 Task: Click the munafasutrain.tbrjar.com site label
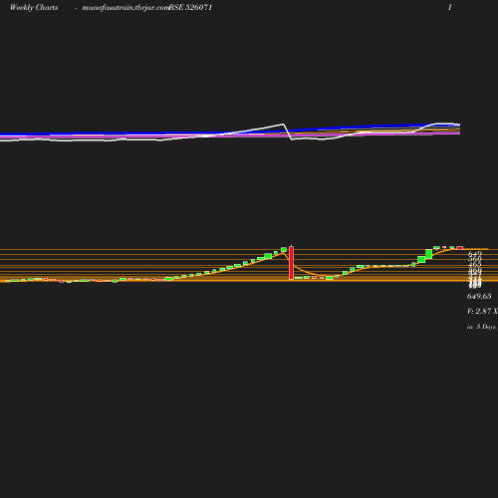tap(125, 8)
